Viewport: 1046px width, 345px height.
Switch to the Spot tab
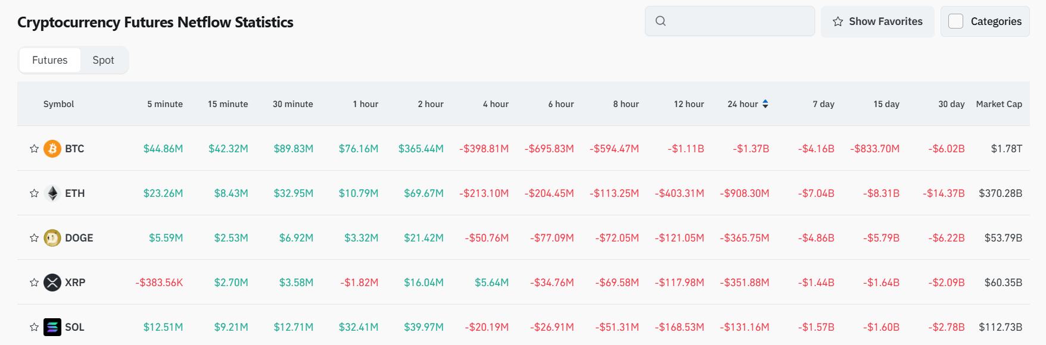tap(103, 60)
